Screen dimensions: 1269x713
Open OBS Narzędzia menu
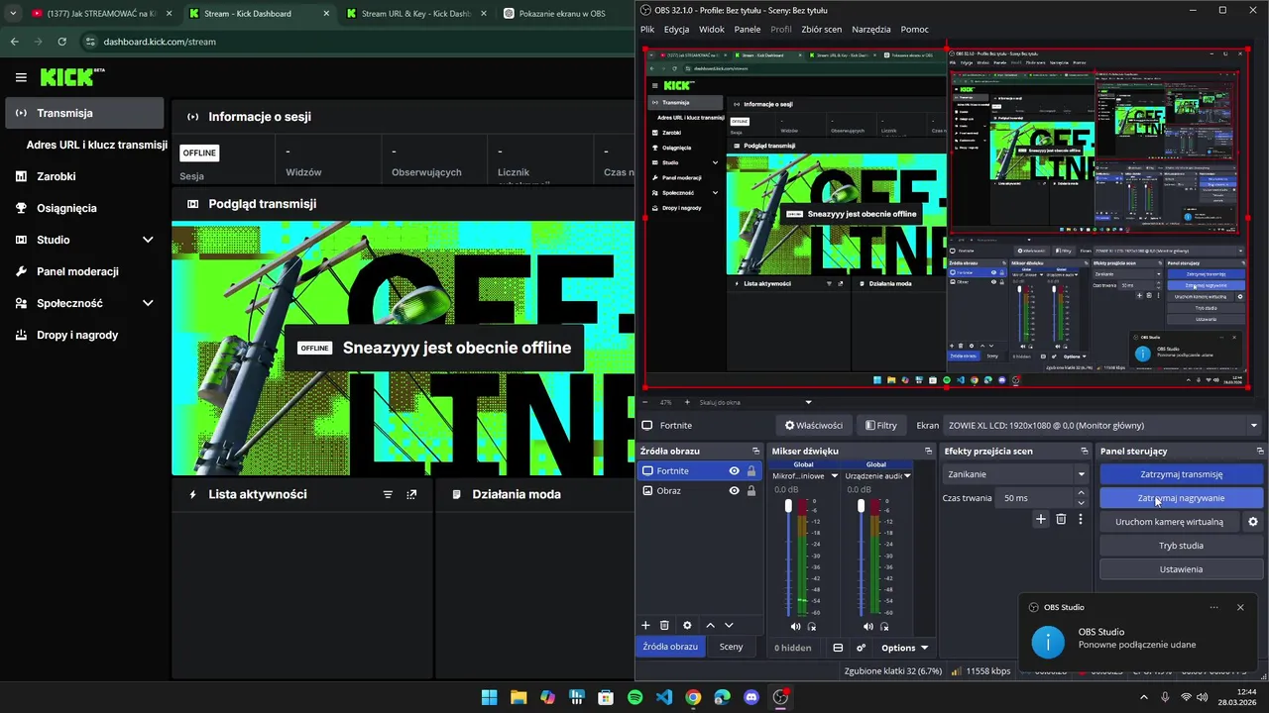click(x=870, y=30)
